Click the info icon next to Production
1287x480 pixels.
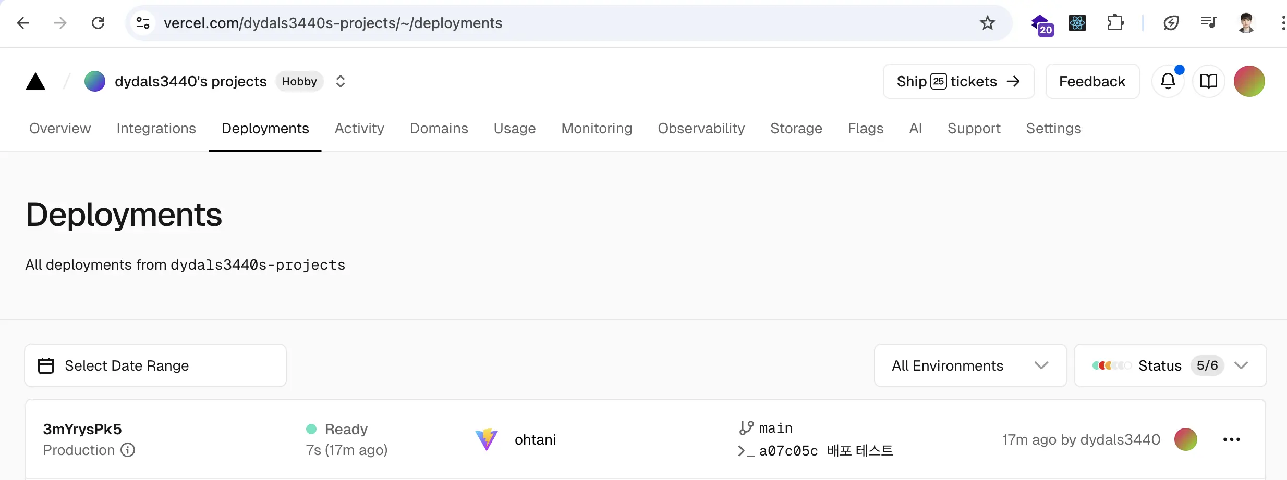128,450
